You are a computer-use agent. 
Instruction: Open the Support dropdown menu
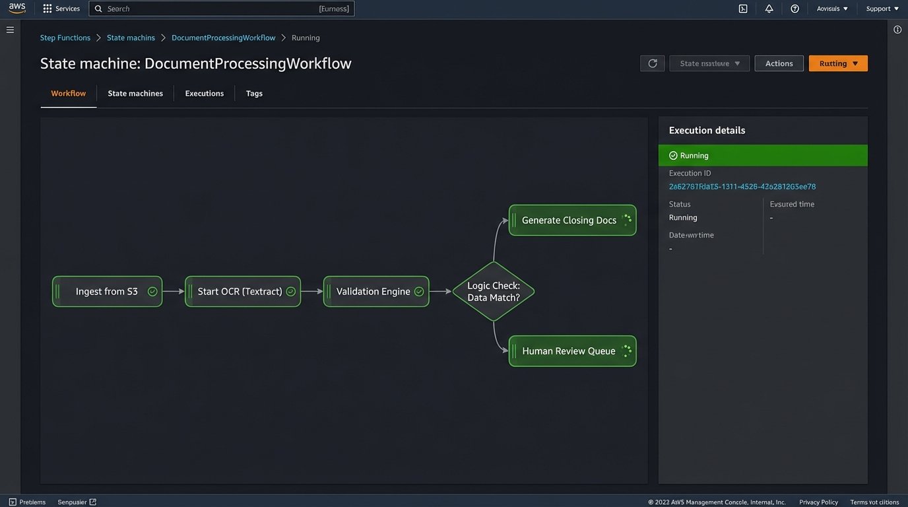882,8
